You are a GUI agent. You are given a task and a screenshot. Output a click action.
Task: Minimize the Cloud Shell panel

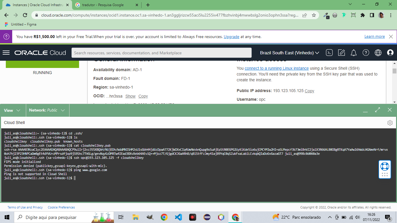click(365, 111)
